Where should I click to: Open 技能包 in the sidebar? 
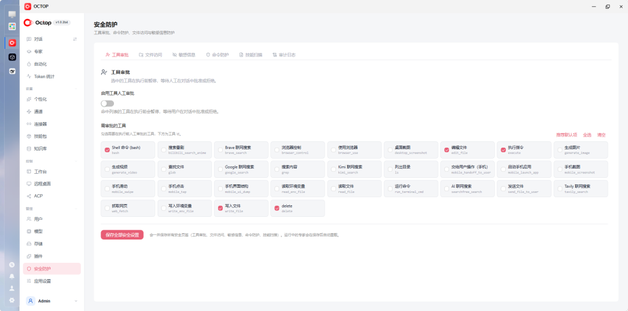(x=52, y=137)
